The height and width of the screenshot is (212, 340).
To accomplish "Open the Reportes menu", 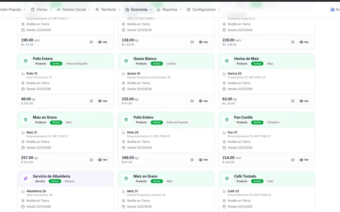I will (169, 9).
